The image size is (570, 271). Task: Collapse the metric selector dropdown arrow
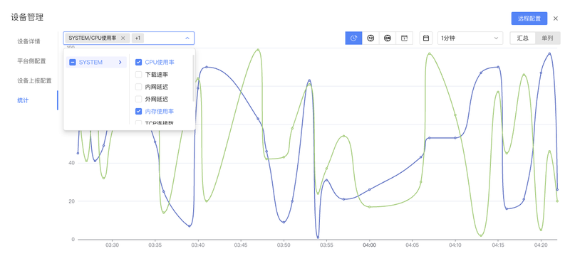187,38
